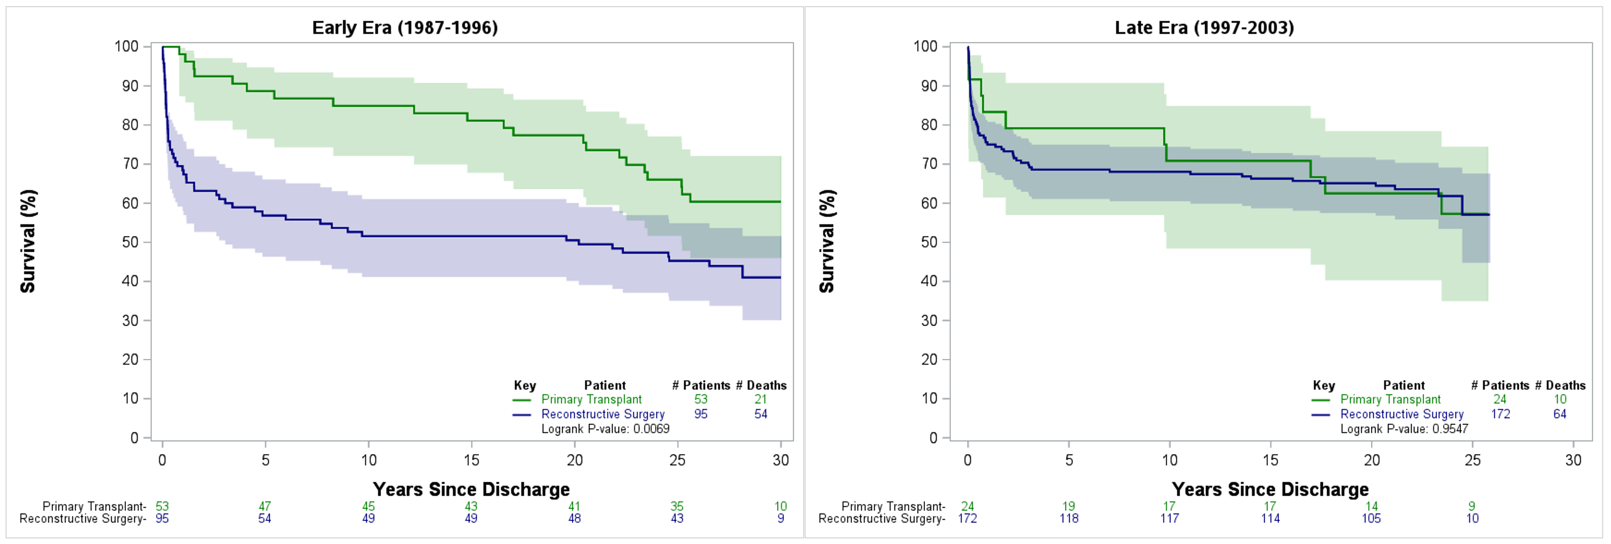Click green Primary Transplant legend line in Late Era
Viewport: 1611px width, 544px height.
pos(1321,400)
